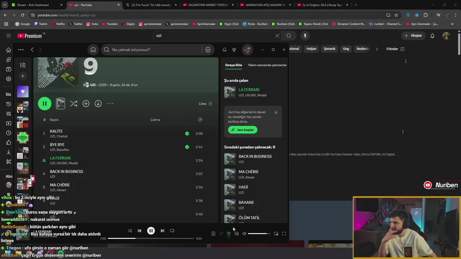Open YouTube Shorts in sidebar
The image size is (461, 259).
pos(9,60)
